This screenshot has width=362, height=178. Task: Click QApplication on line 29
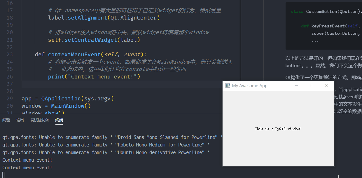pos(61,99)
